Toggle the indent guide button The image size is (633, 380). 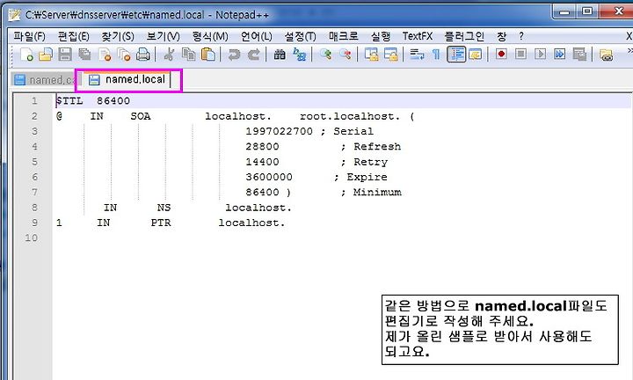(456, 55)
